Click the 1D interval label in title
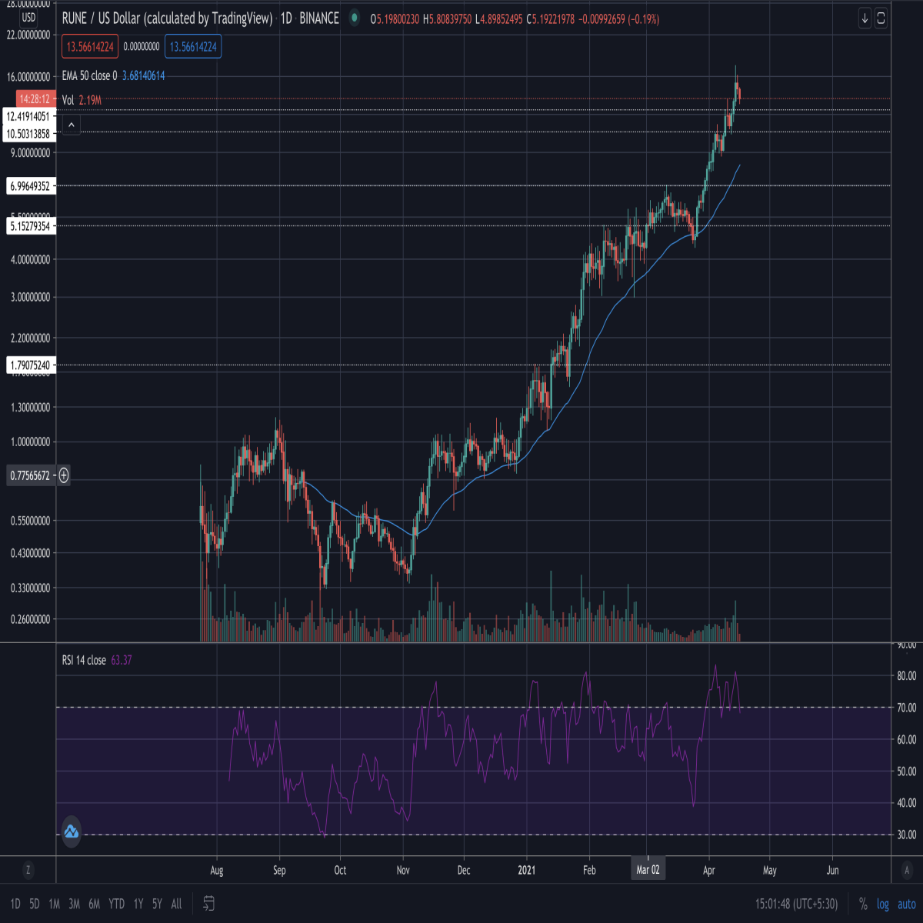The height and width of the screenshot is (923, 923). click(x=286, y=18)
